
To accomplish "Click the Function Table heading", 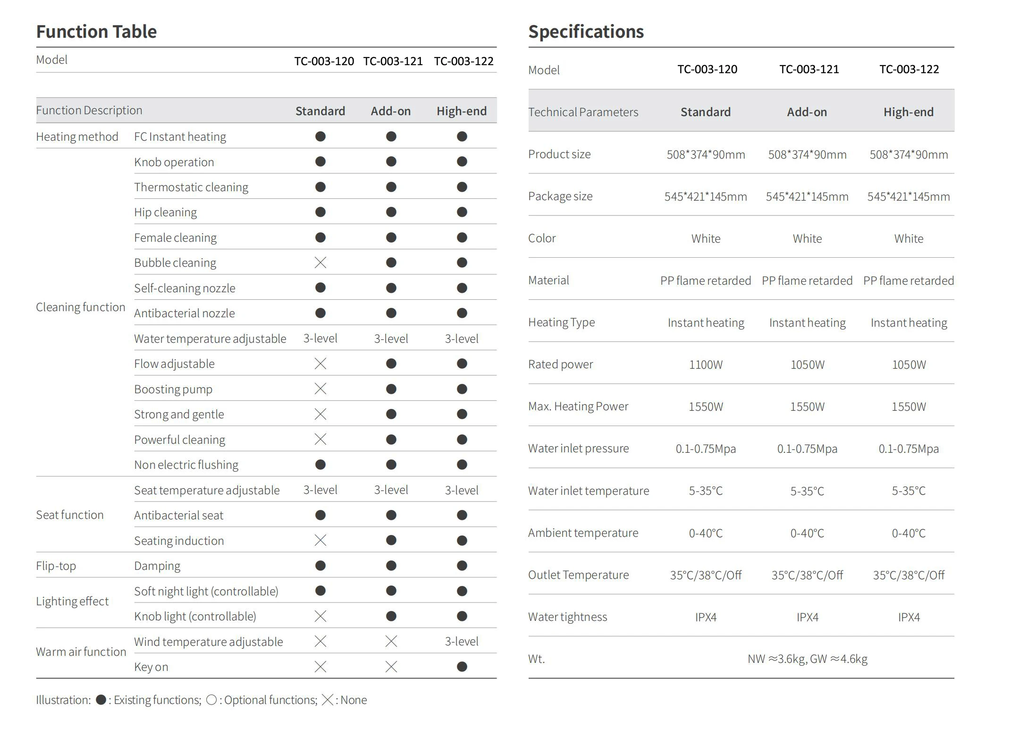I will pos(96,32).
